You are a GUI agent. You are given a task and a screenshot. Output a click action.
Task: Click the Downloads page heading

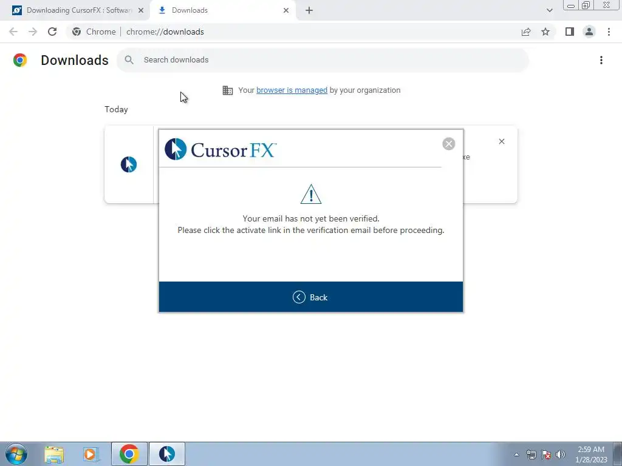[x=75, y=60]
